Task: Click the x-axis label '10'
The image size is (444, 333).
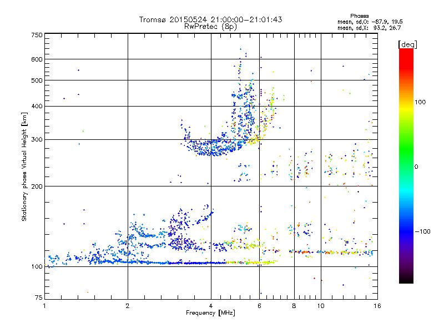Action: 321,306
